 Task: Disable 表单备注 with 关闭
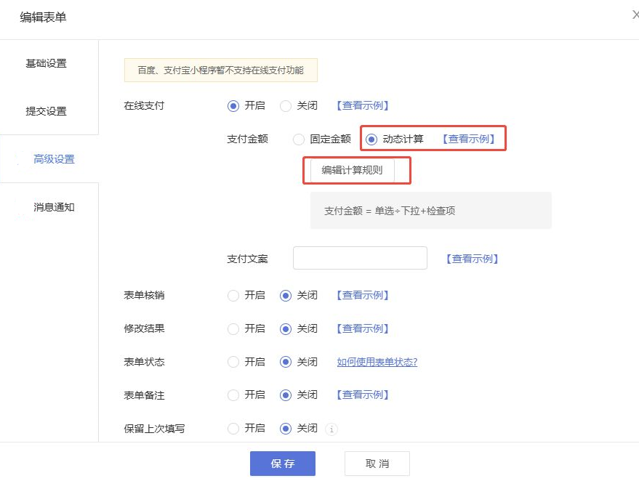[285, 395]
